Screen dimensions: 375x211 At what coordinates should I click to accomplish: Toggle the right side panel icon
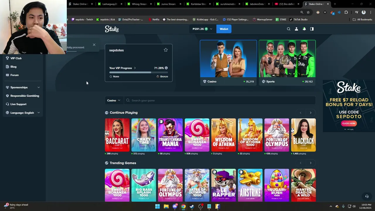click(x=312, y=29)
